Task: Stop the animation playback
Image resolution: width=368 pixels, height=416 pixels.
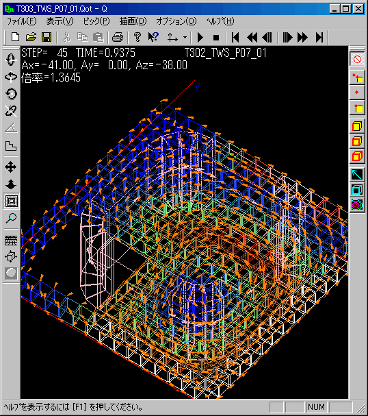Action: 216,38
